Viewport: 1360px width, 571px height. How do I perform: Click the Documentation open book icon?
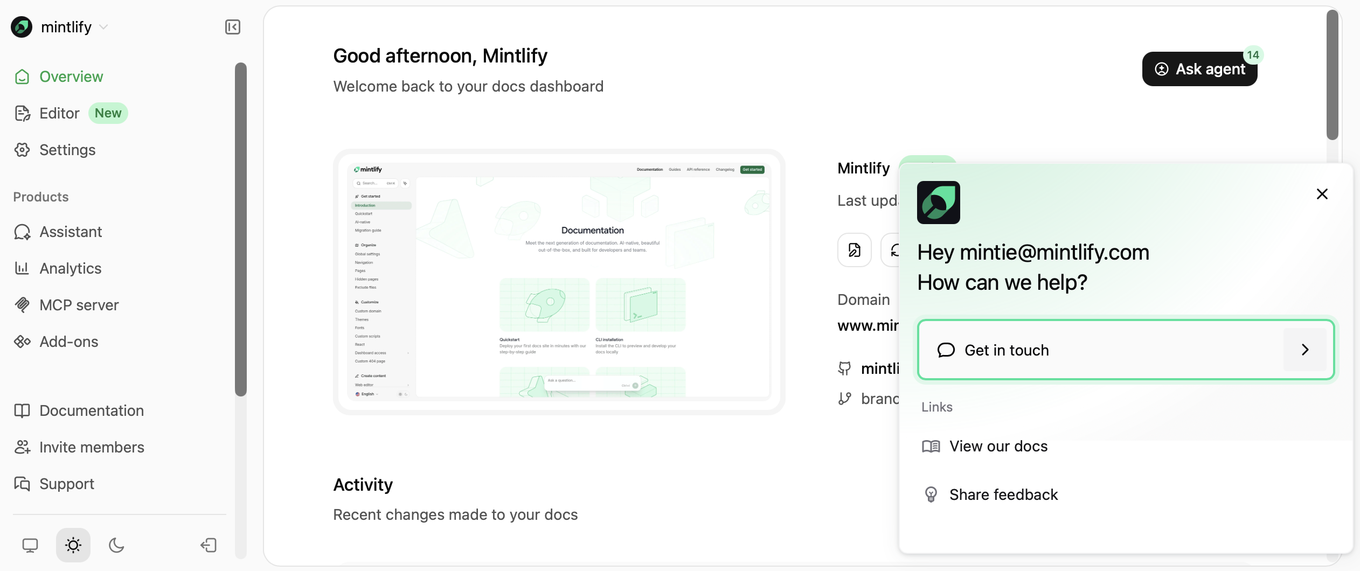[22, 410]
